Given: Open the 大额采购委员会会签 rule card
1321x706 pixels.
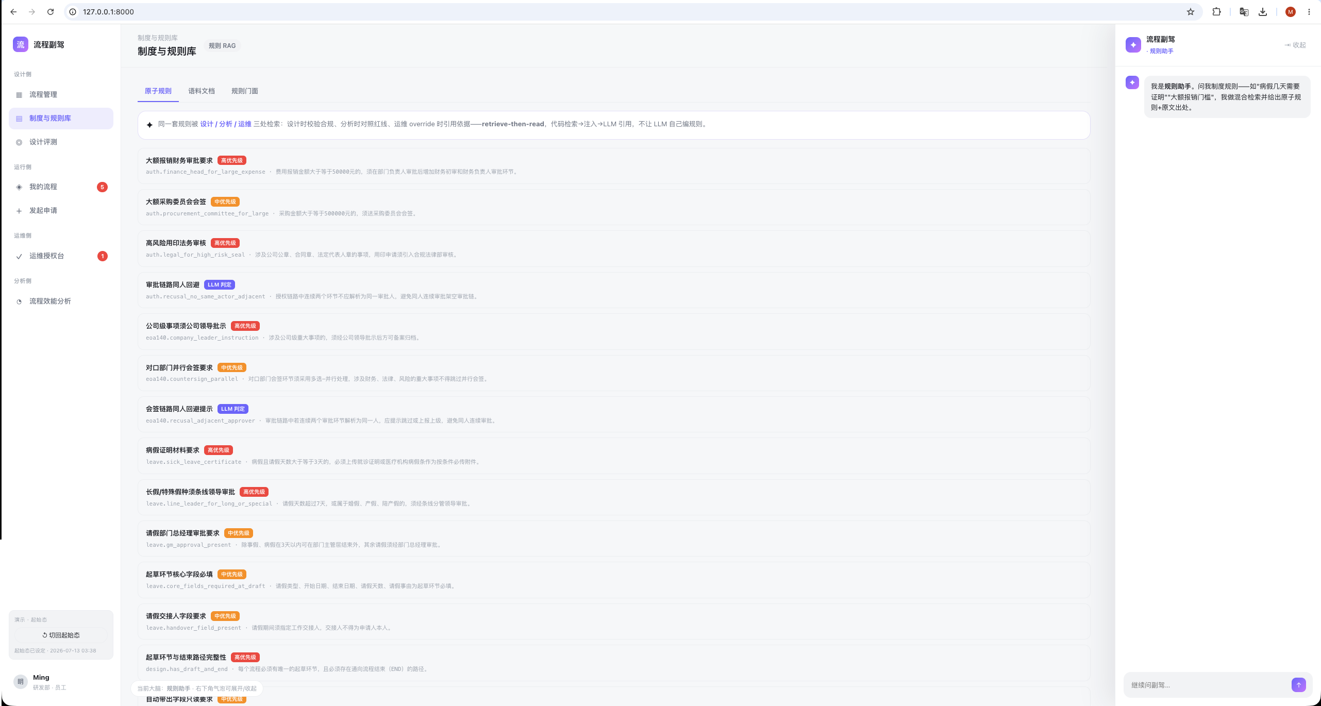Looking at the screenshot, I should coord(613,207).
